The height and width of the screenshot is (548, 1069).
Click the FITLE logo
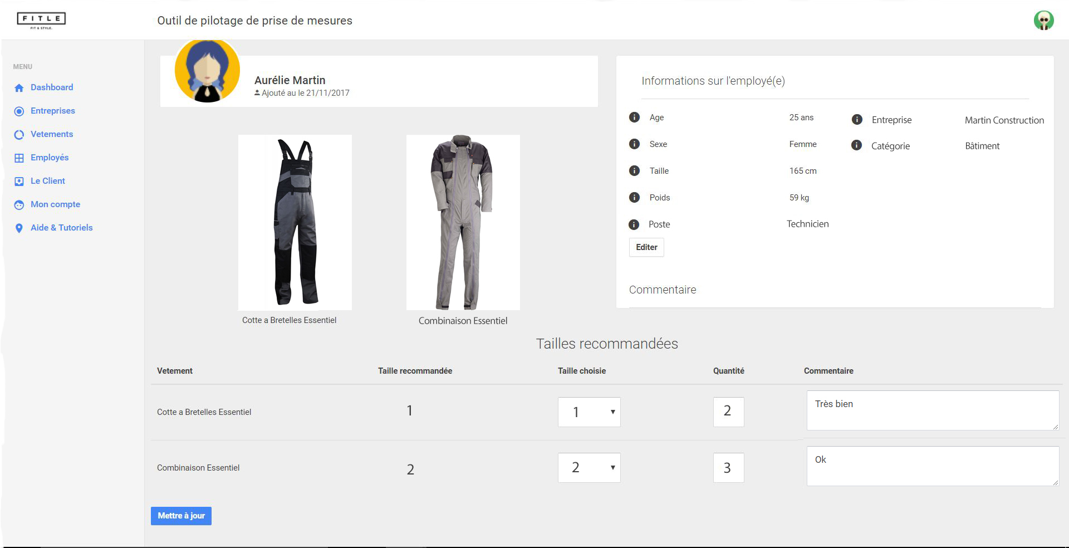(41, 20)
